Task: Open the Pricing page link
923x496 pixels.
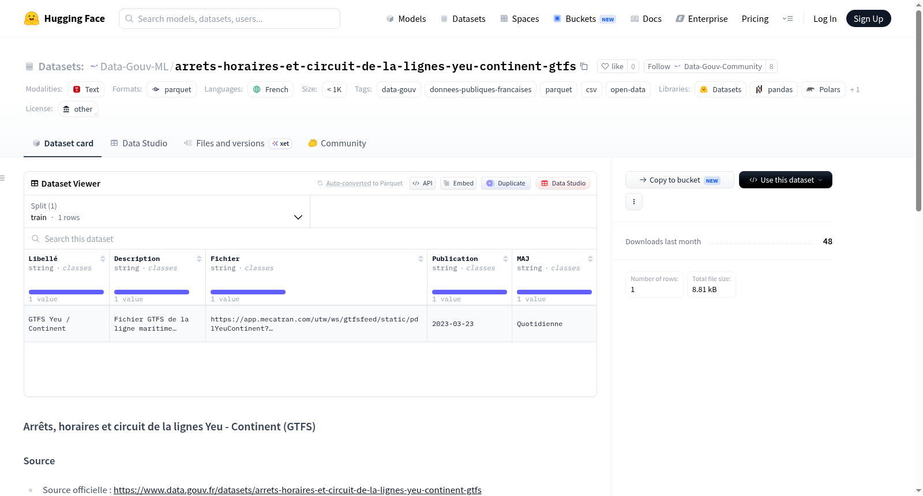Action: coord(755,18)
